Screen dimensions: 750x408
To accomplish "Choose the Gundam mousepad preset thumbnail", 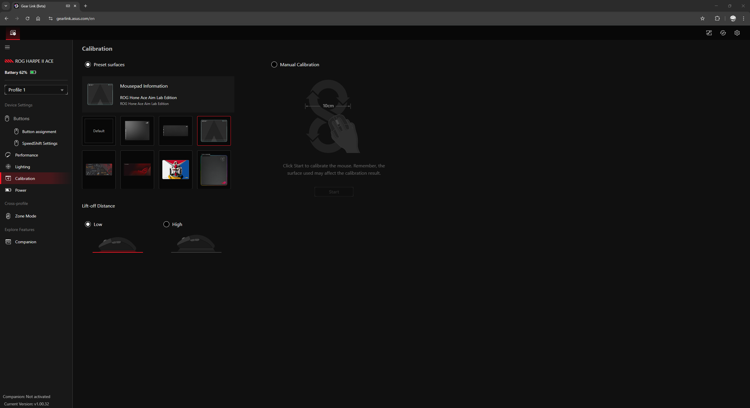I will (x=175, y=169).
